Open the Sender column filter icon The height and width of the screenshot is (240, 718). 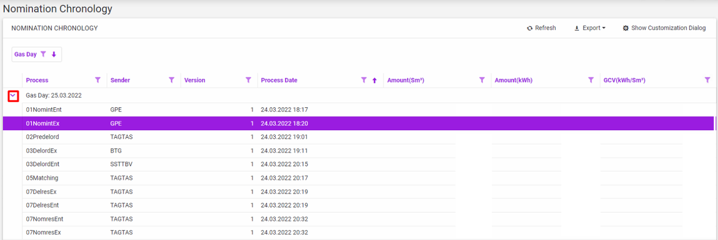(x=172, y=80)
